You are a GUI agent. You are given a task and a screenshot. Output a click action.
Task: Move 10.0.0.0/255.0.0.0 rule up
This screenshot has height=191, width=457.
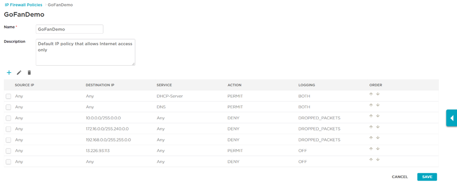click(x=371, y=116)
